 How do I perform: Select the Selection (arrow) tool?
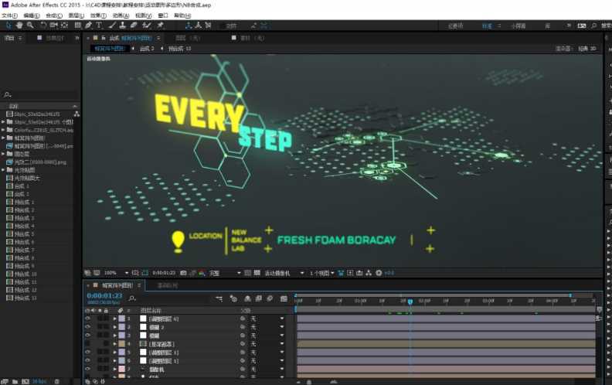tap(8, 26)
